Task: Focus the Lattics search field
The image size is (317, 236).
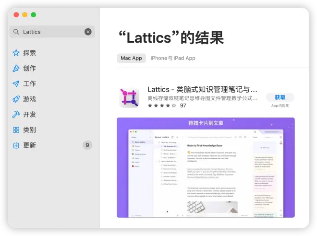Action: click(52, 32)
